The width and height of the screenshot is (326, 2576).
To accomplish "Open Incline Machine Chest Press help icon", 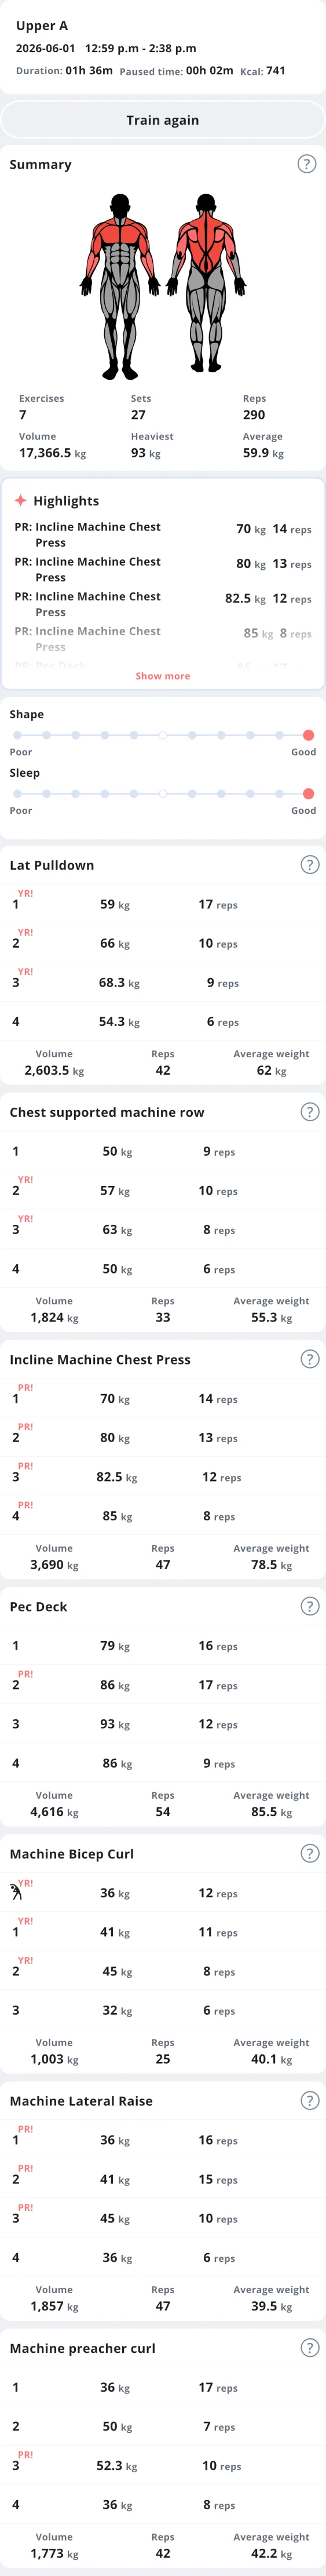I will click(x=310, y=1359).
